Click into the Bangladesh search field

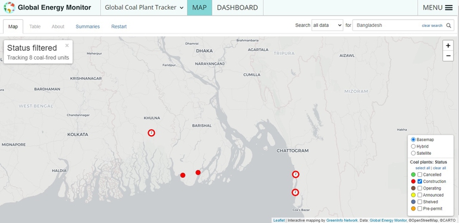point(387,26)
